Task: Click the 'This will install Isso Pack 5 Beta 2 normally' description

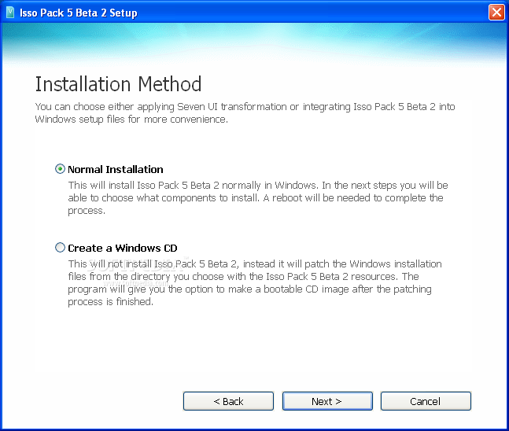Action: (258, 197)
